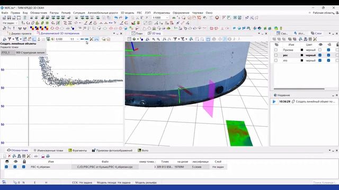Click the Undo arrow icon
339x190 pixels.
pos(116,17)
